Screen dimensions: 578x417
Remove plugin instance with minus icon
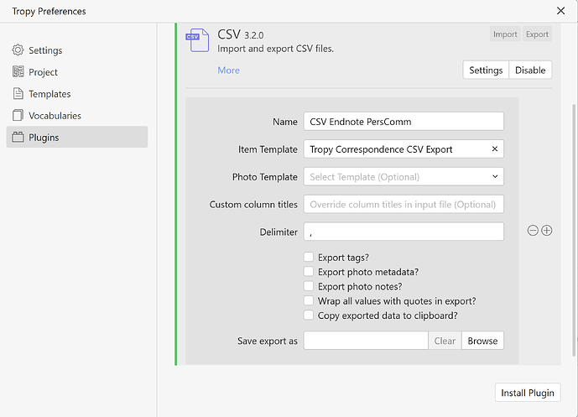click(533, 231)
